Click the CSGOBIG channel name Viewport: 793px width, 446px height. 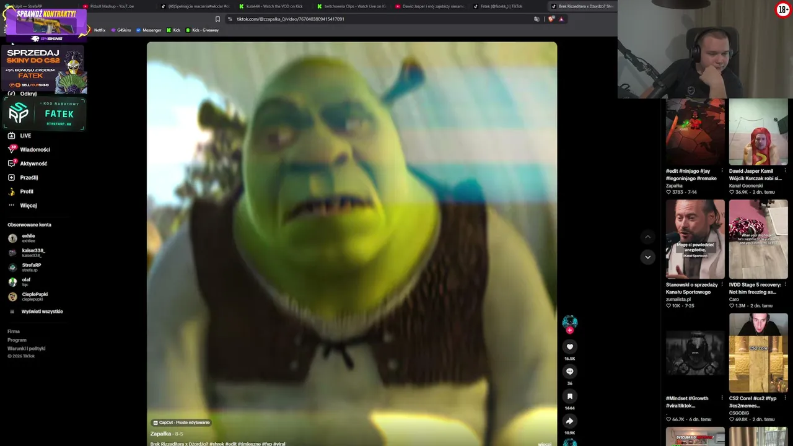739,413
